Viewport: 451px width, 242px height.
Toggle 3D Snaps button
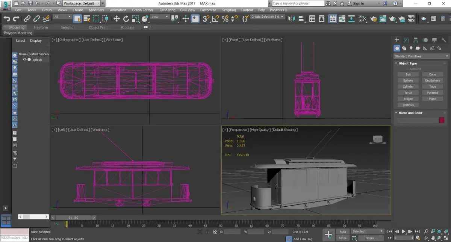click(206, 18)
